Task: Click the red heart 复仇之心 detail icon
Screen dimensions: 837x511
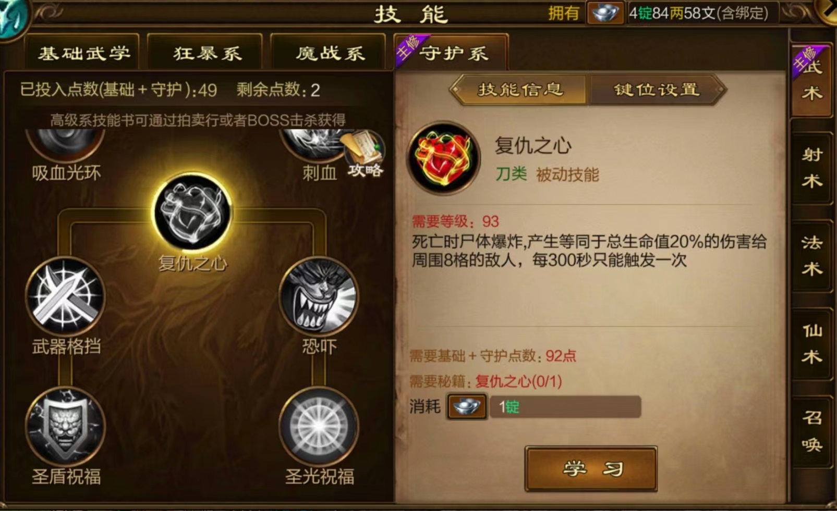Action: point(444,158)
